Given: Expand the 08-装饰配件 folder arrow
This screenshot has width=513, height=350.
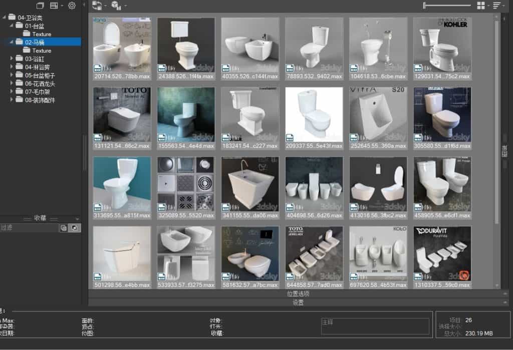Looking at the screenshot, I should pos(12,100).
